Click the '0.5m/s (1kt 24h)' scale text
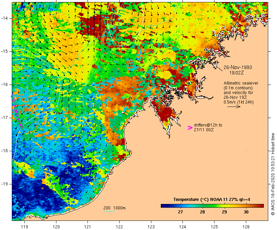 click(x=239, y=102)
